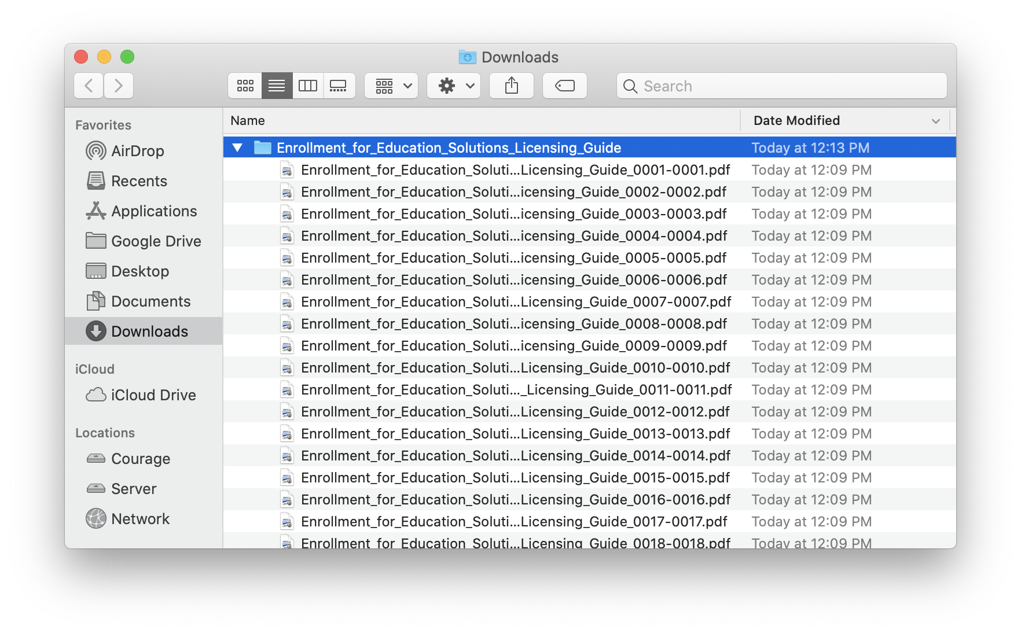The image size is (1021, 634).
Task: Switch to column view
Action: [307, 86]
